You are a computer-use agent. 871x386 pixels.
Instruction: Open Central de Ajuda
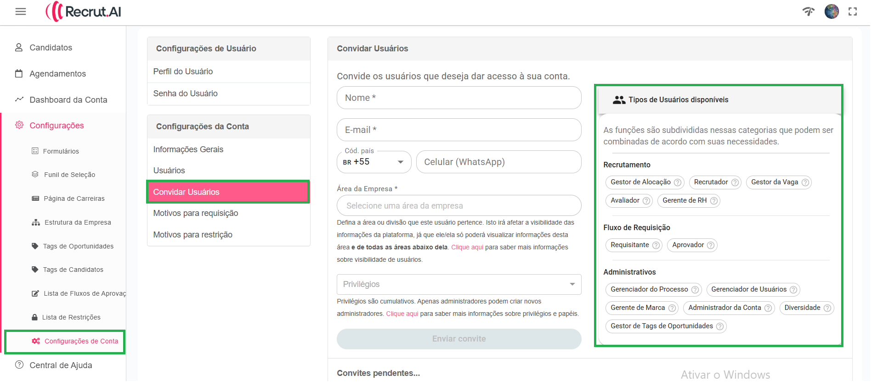61,365
